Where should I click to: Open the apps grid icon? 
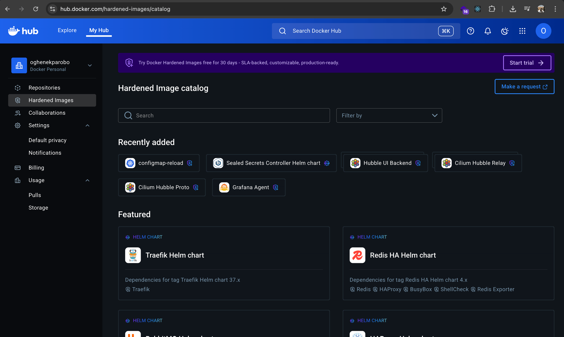(x=522, y=31)
